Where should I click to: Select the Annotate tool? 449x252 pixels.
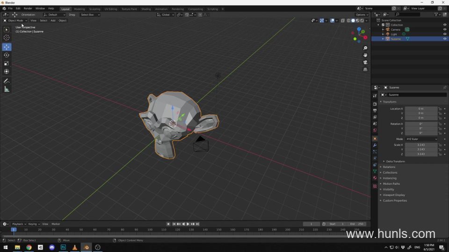pyautogui.click(x=7, y=81)
